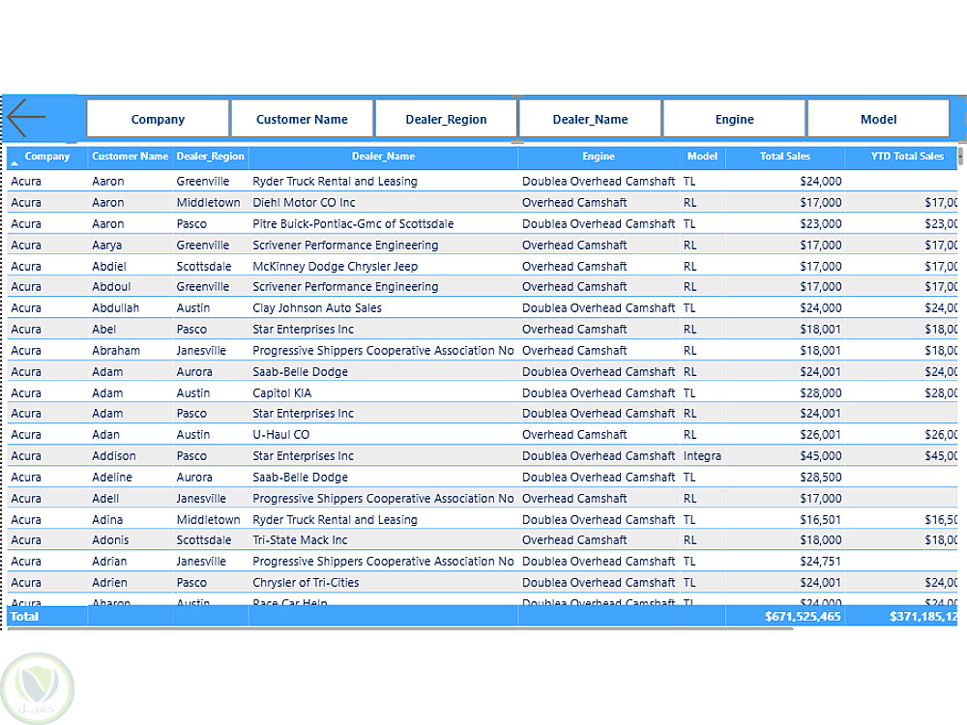
Task: Click customer name 'Abdoul'
Action: 111,287
